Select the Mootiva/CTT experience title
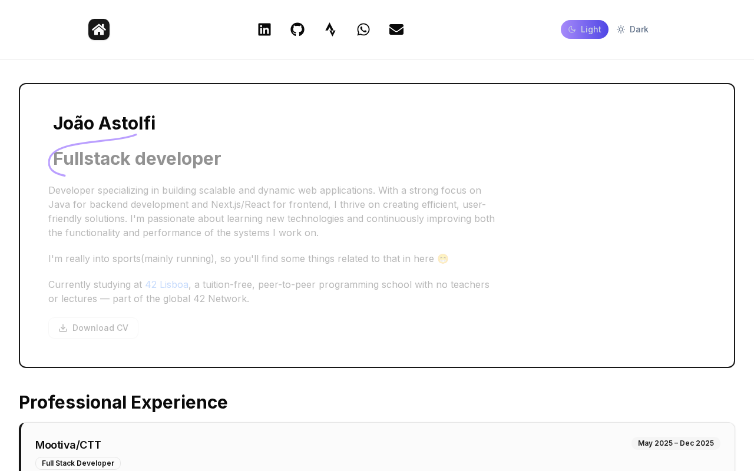754x471 pixels. tap(68, 445)
